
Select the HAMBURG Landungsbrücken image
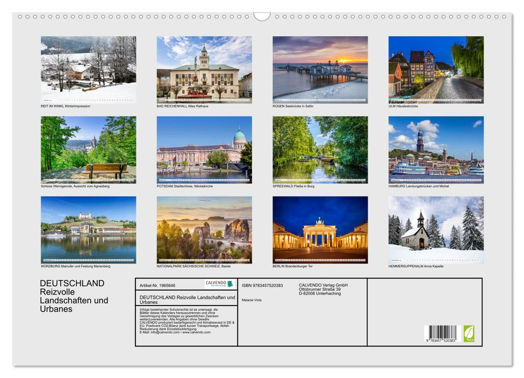coord(436,150)
